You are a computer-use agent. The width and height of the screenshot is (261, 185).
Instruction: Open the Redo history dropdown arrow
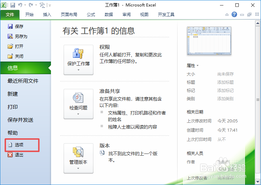point(36,5)
